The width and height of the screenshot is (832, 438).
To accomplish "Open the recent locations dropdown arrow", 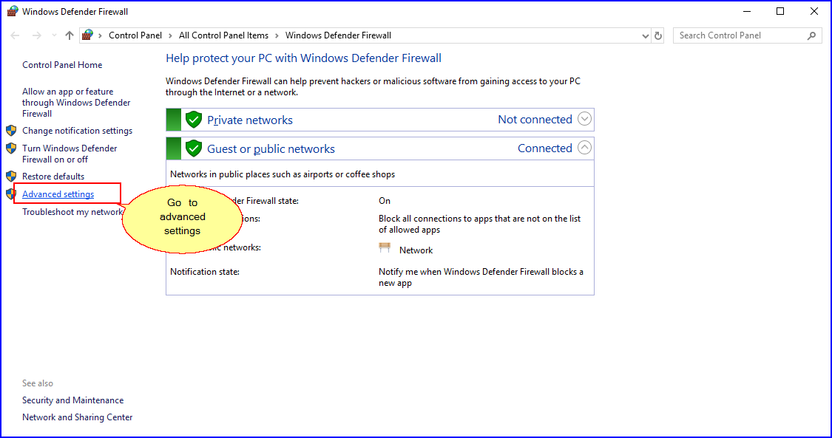I will [x=53, y=35].
